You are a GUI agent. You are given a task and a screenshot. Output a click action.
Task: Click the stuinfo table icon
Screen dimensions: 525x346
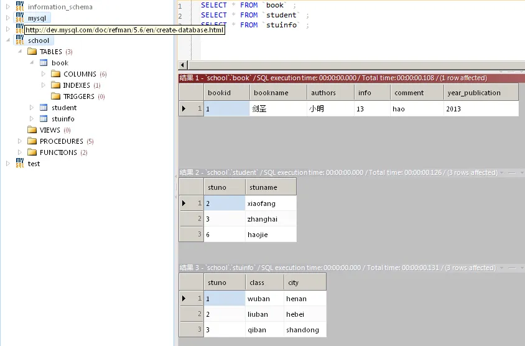[44, 119]
